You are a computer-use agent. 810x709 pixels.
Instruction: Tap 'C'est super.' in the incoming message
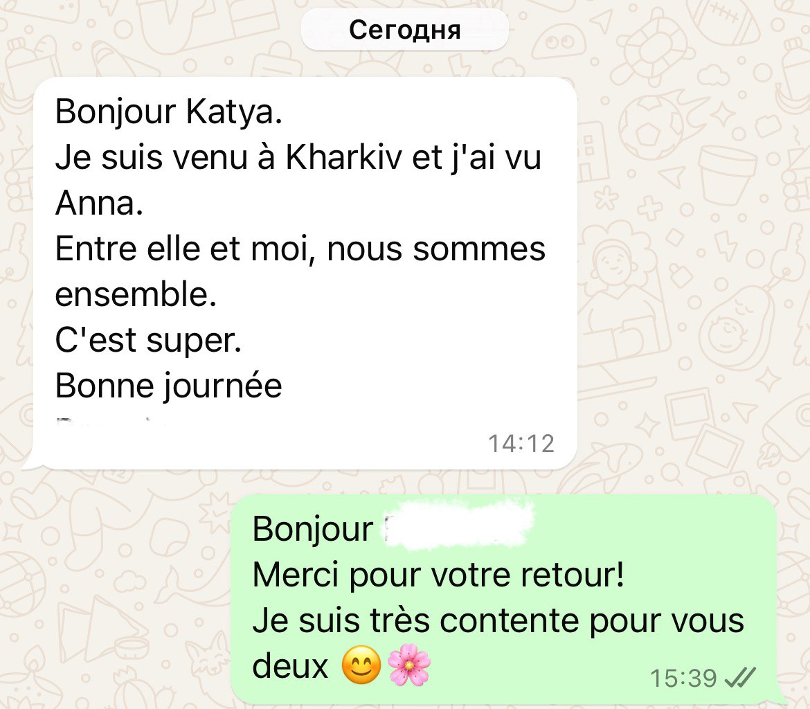pyautogui.click(x=148, y=341)
